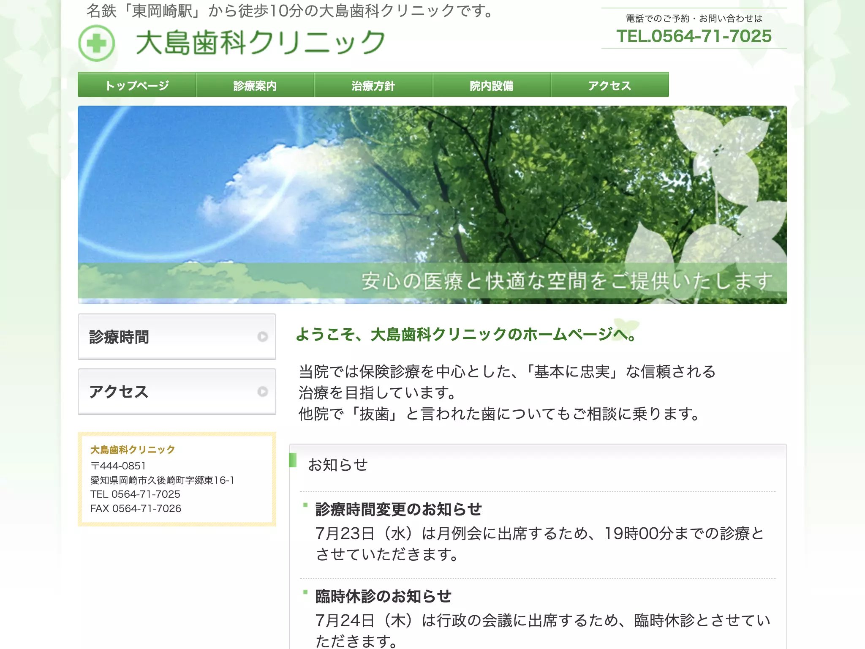The image size is (865, 649).
Task: Click the forest and sky hero banner
Action: tap(432, 205)
